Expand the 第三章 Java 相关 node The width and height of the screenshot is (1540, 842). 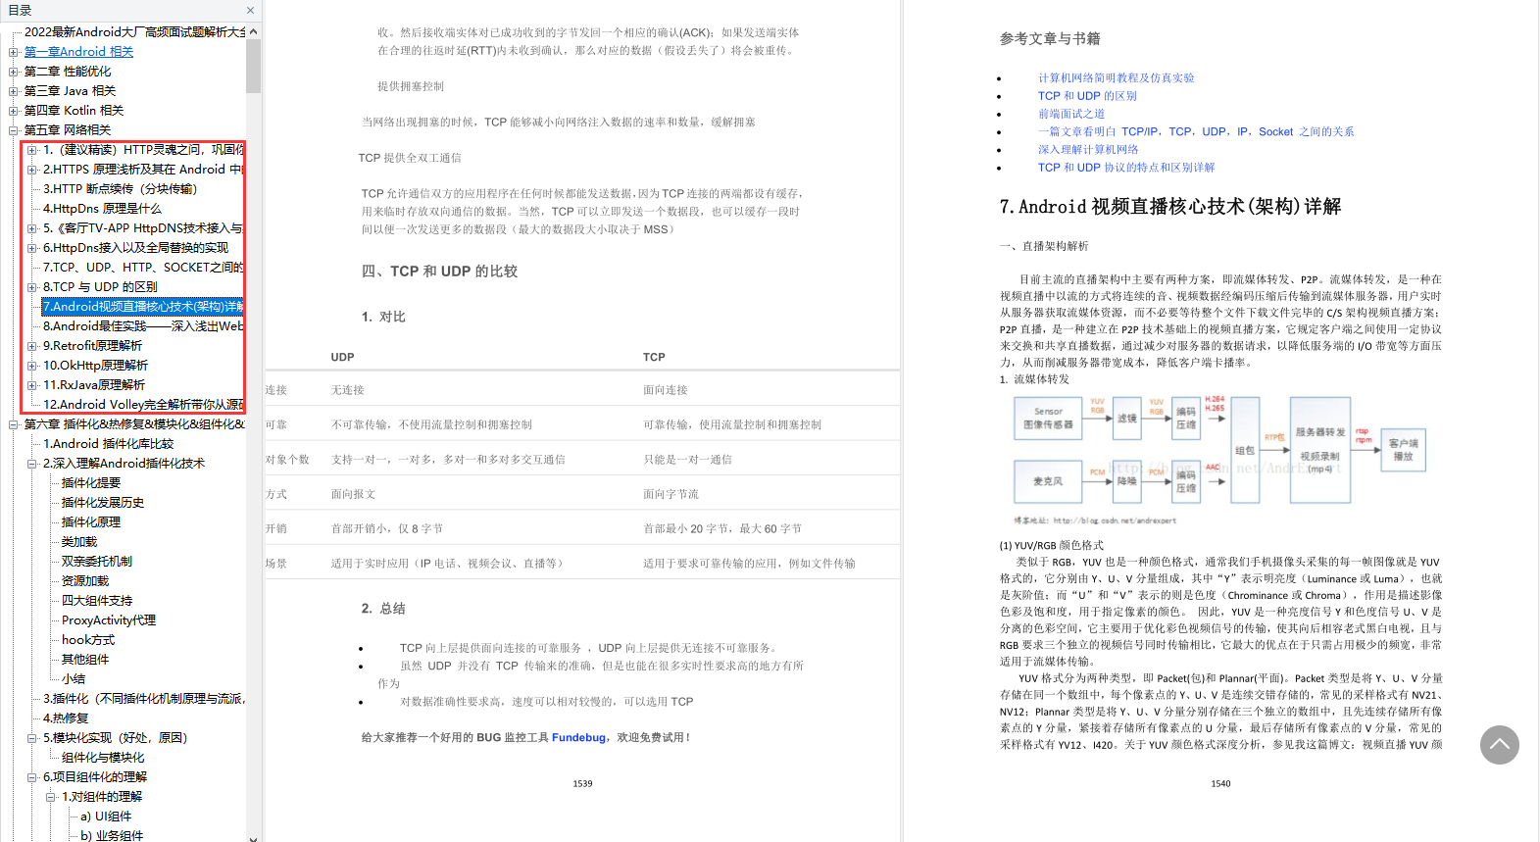point(14,91)
